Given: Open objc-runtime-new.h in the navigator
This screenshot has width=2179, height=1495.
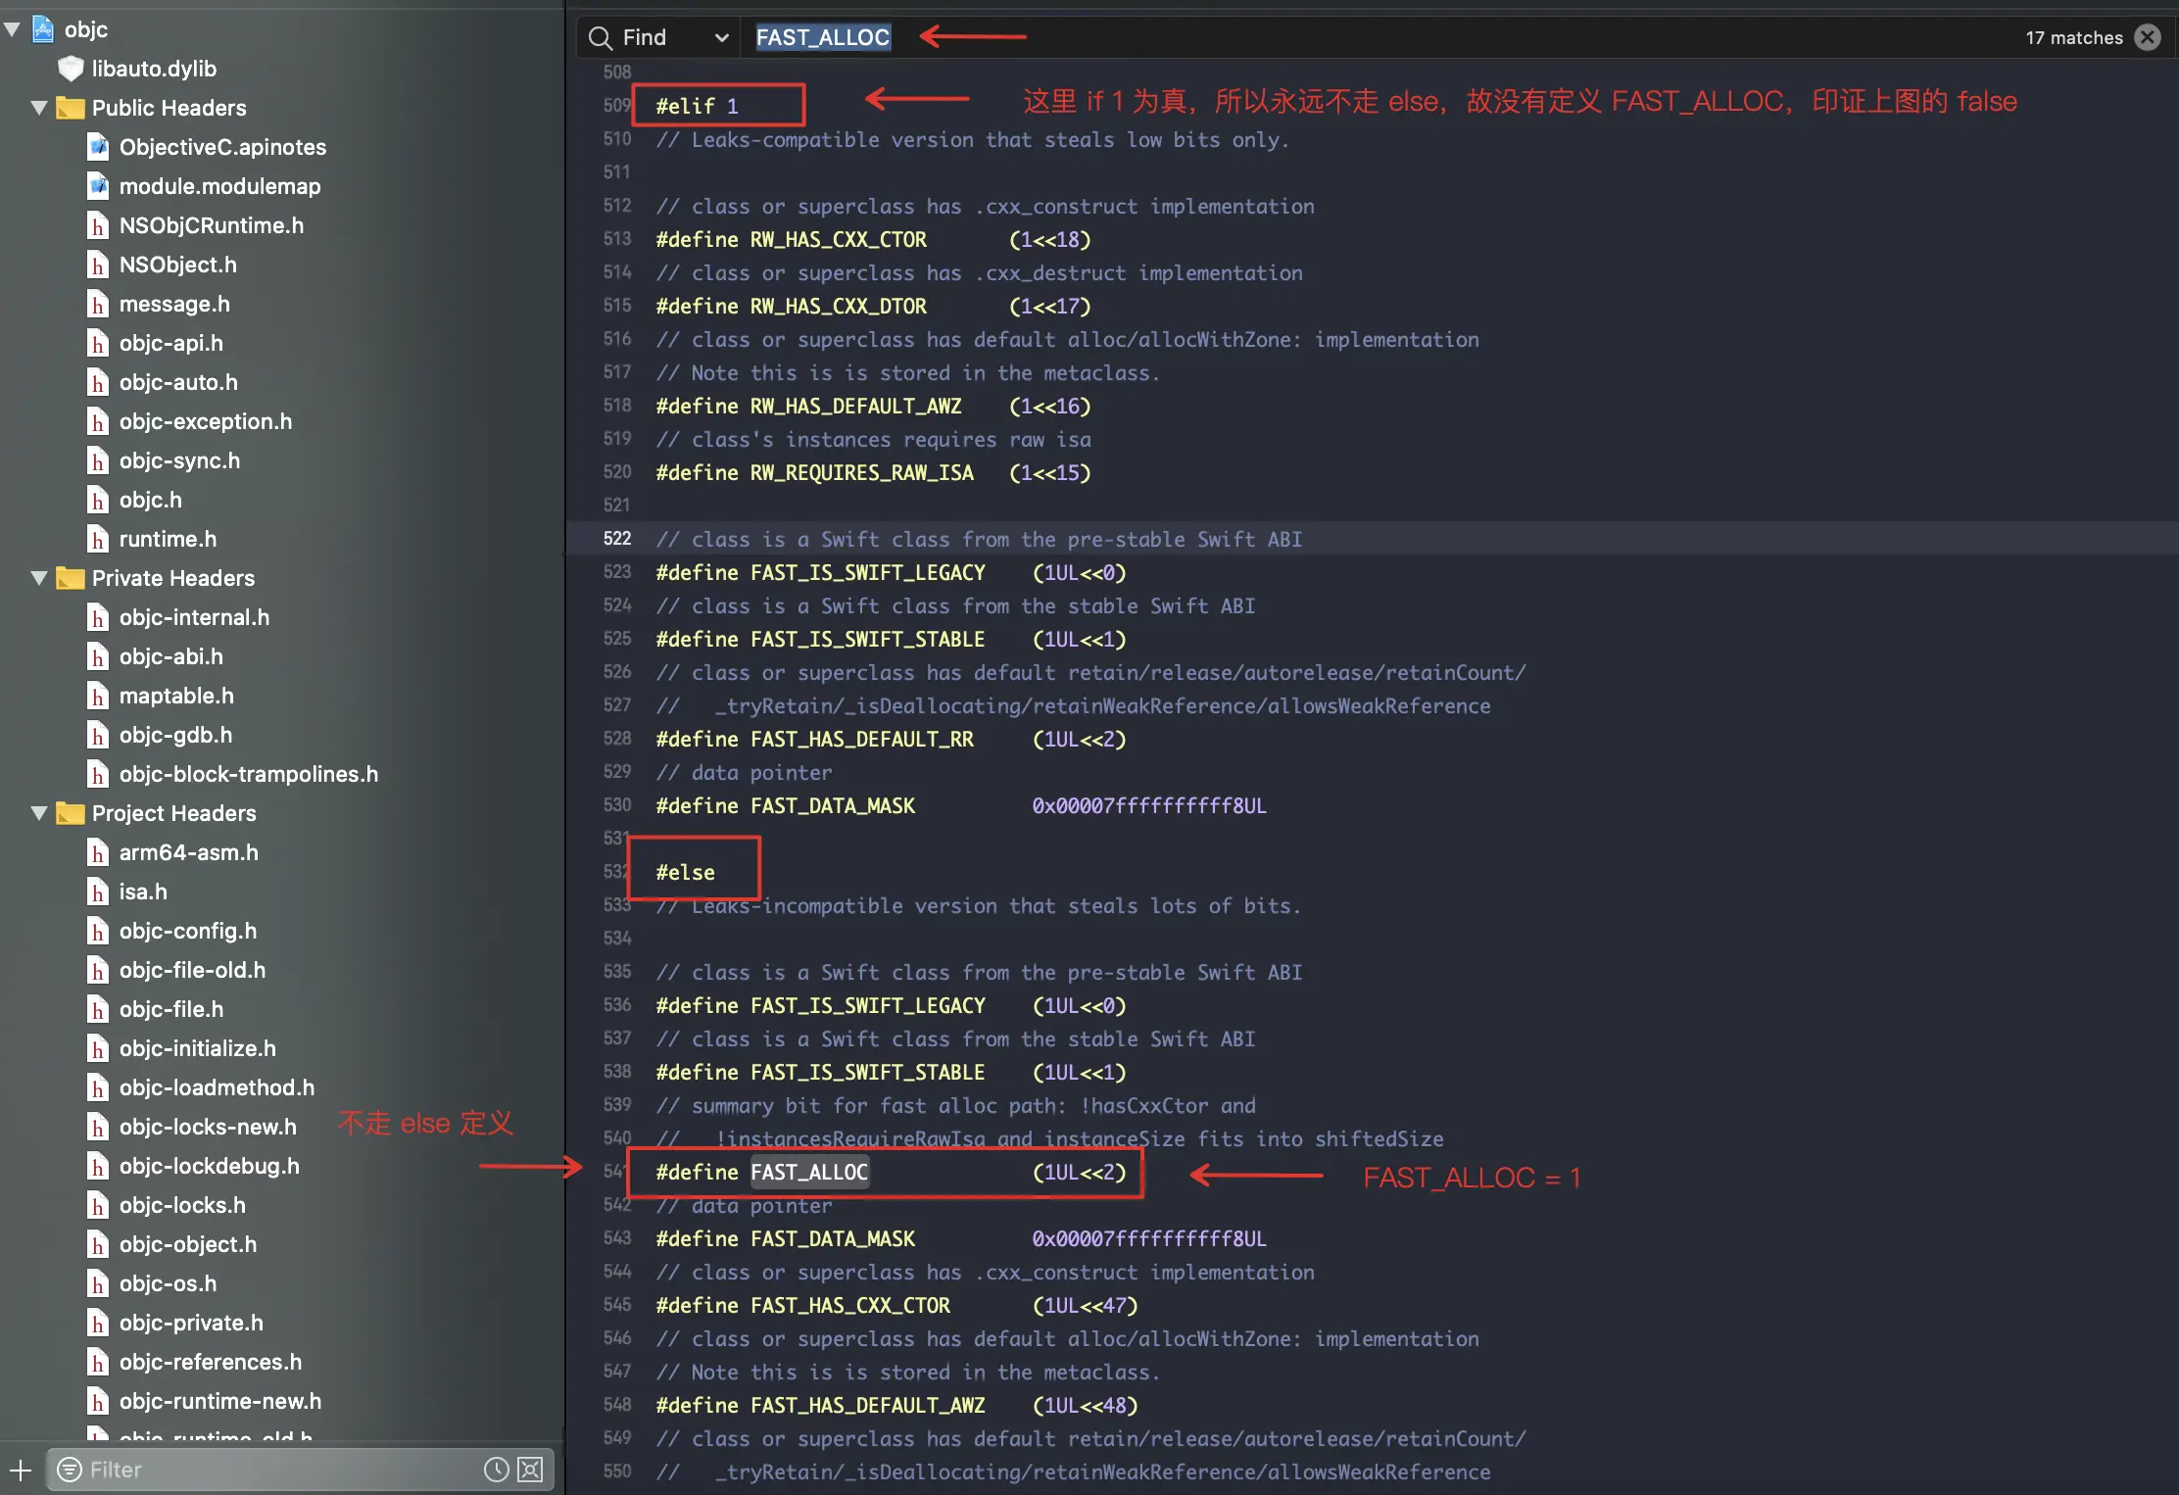Looking at the screenshot, I should [x=219, y=1401].
